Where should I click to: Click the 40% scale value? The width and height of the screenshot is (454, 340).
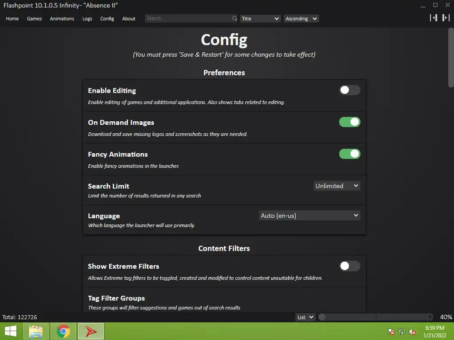(x=446, y=317)
